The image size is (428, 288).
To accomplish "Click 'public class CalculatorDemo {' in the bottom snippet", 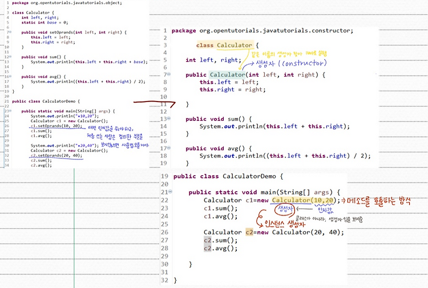I will (x=228, y=176).
